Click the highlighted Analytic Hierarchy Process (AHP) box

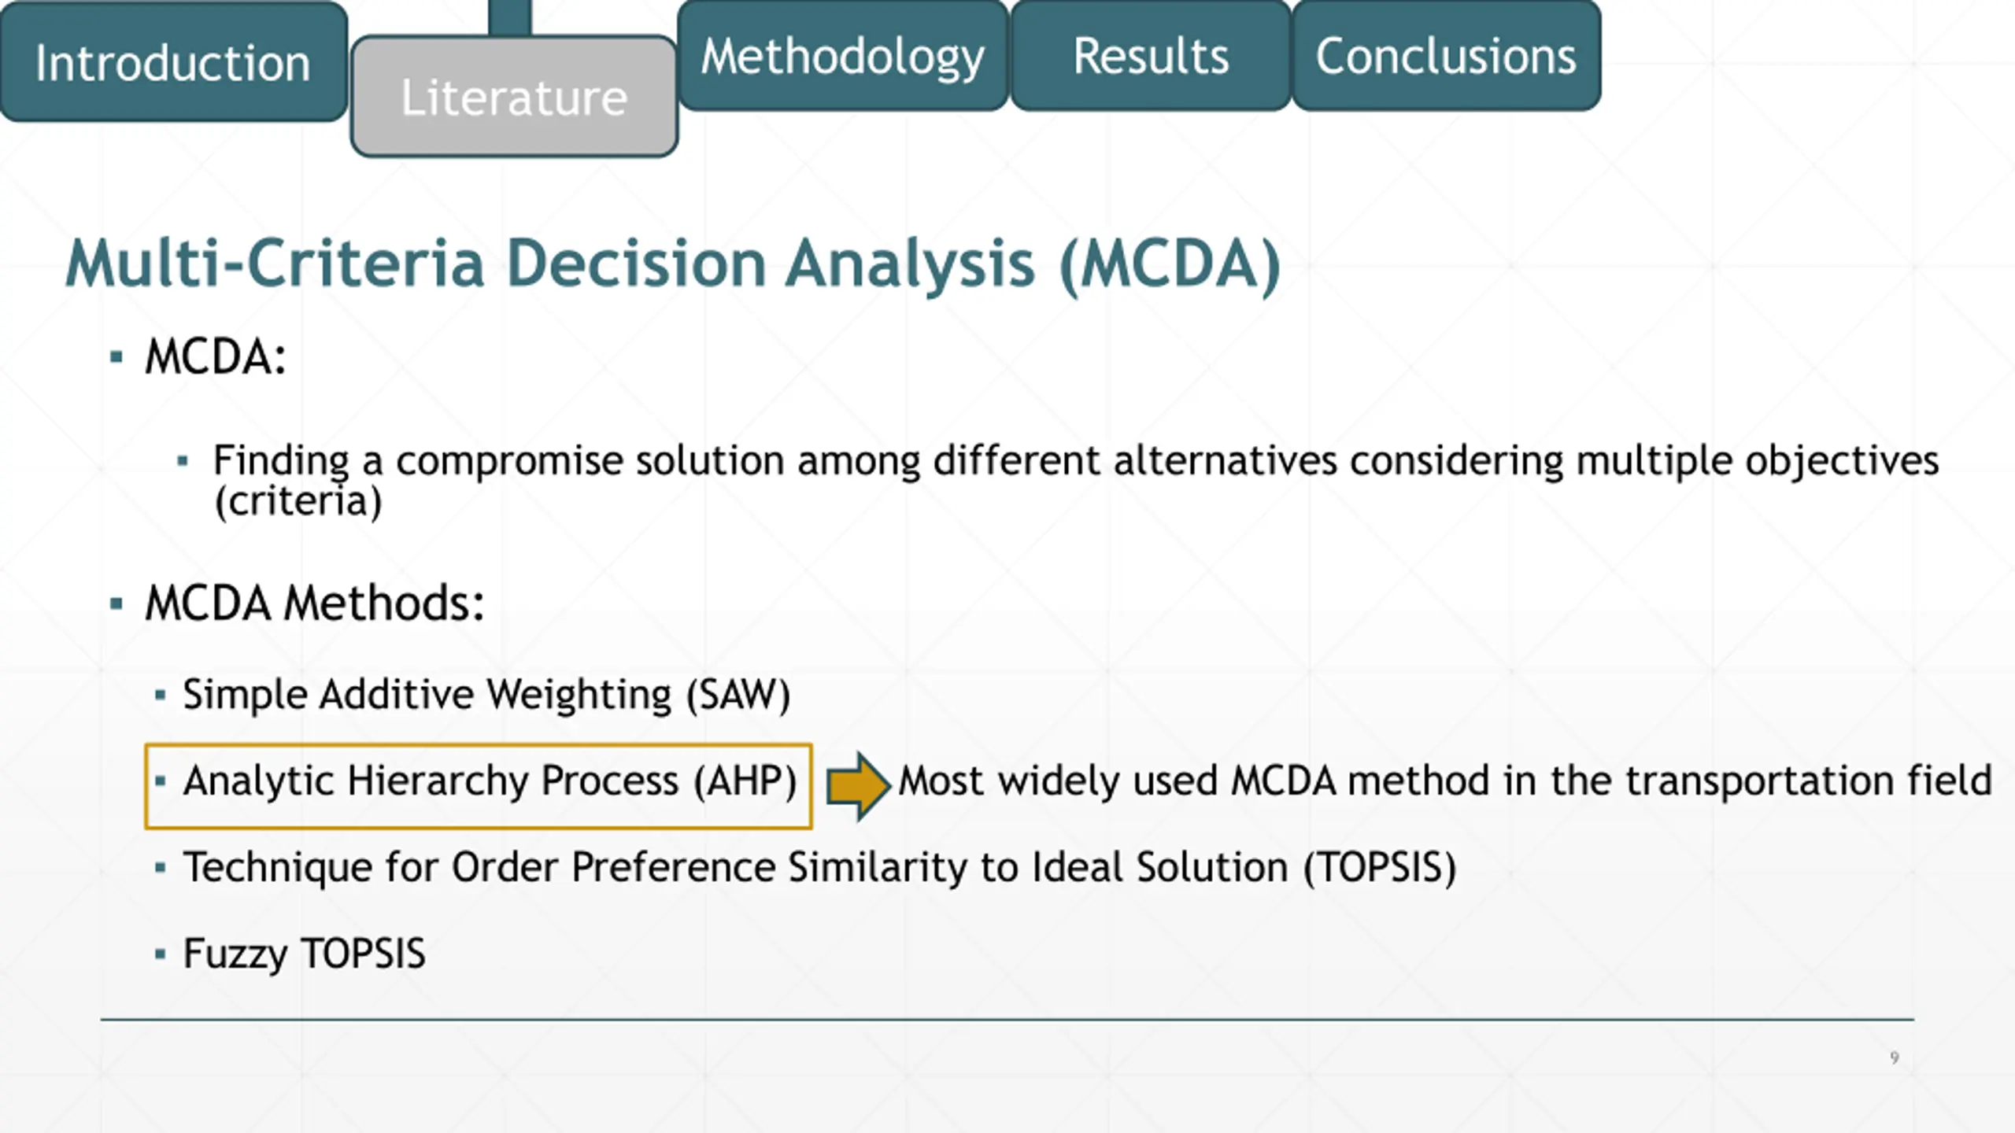tap(479, 786)
